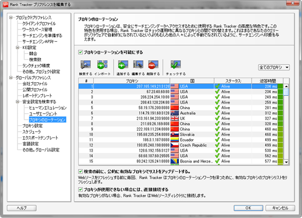This screenshot has height=218, width=302.
Task: Sort by the 国 column header
Action: tap(192, 81)
